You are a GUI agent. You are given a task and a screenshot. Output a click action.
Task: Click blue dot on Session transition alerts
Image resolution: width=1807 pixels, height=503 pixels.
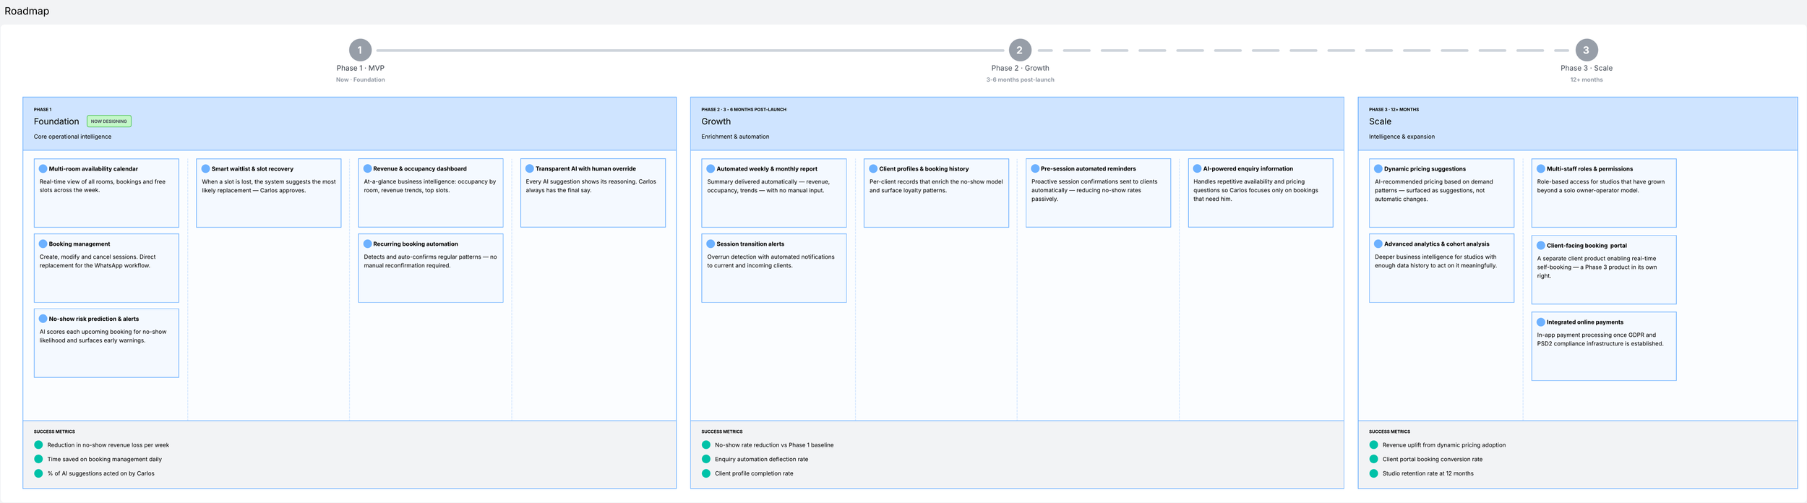point(711,244)
